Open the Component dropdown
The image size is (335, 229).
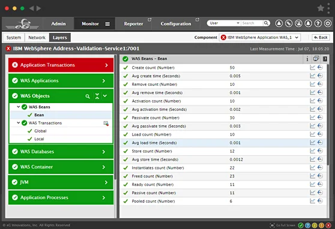click(260, 37)
